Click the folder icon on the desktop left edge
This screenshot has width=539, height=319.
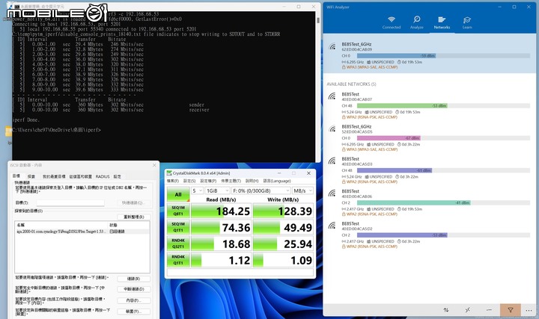[8, 131]
